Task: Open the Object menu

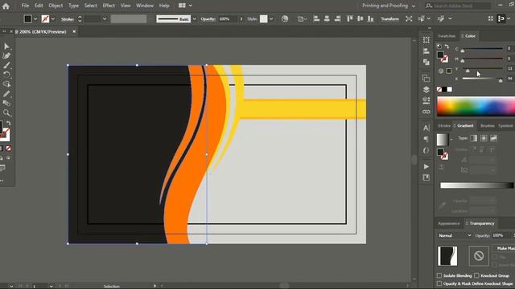Action: tap(56, 6)
